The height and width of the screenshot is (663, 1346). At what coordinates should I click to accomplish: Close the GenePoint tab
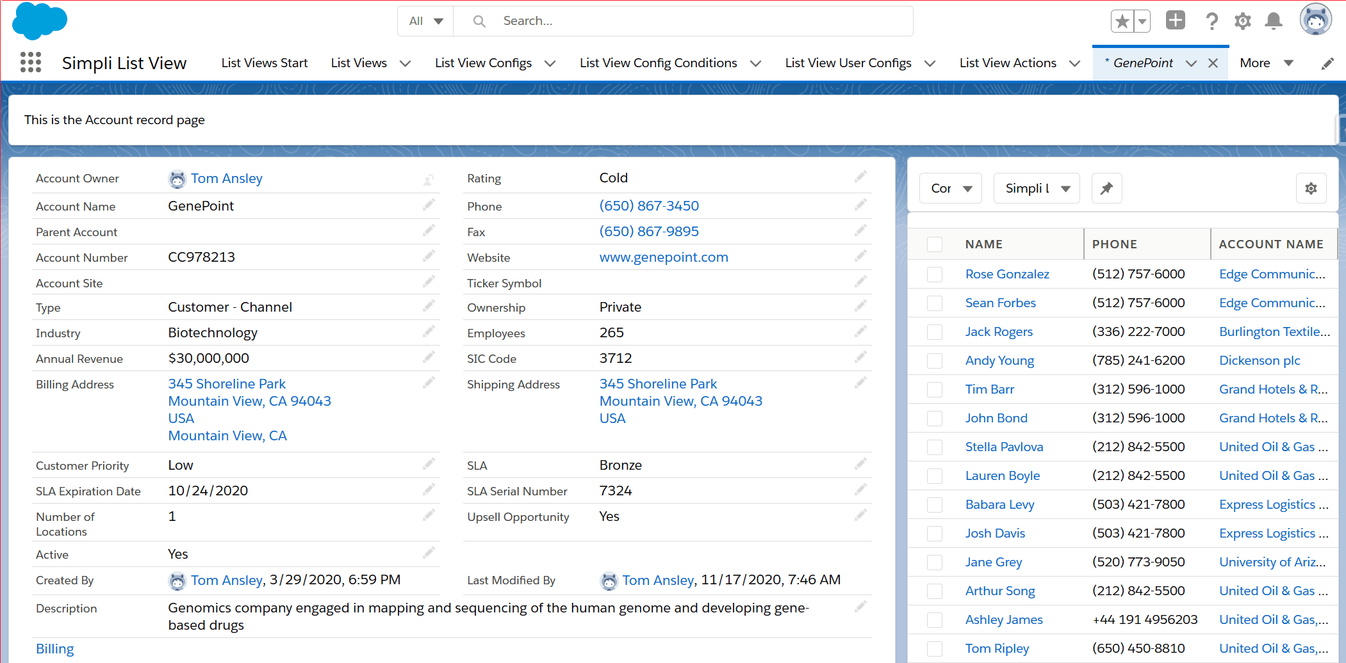pos(1213,63)
